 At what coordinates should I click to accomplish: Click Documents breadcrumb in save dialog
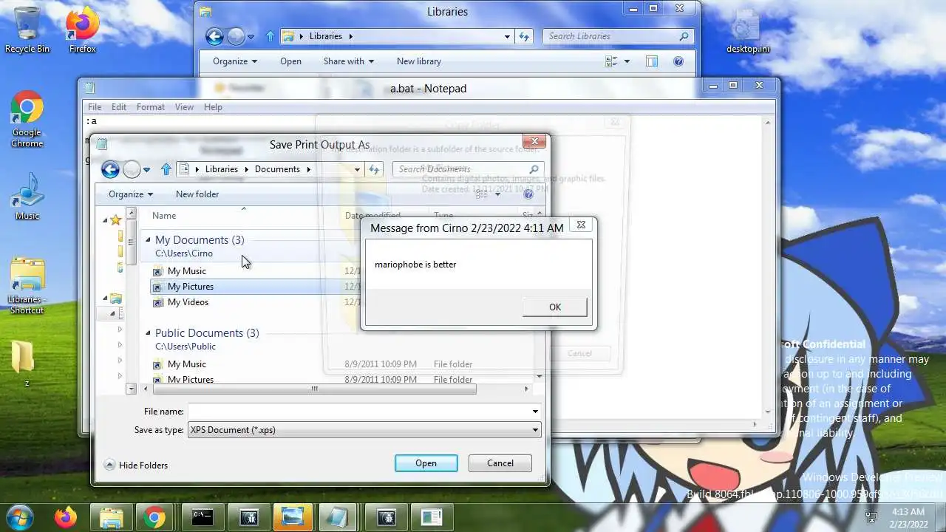coord(277,169)
